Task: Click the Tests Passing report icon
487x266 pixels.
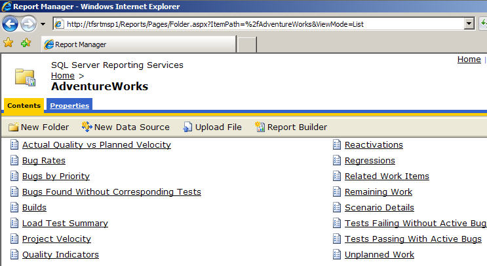Action: click(x=337, y=239)
